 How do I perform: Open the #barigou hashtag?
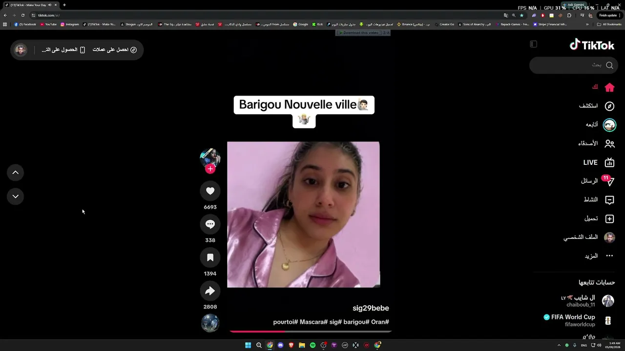(x=356, y=322)
